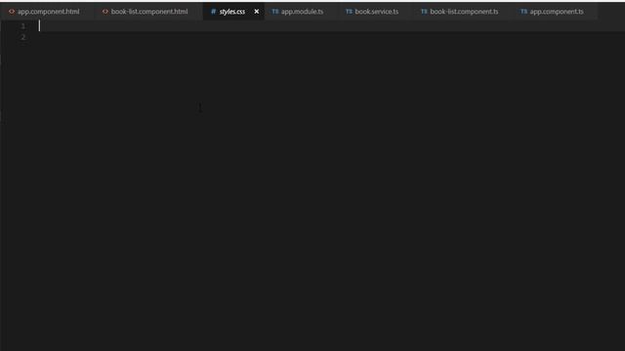The height and width of the screenshot is (351, 625).
Task: Open the app.module.ts tab
Action: 302,12
